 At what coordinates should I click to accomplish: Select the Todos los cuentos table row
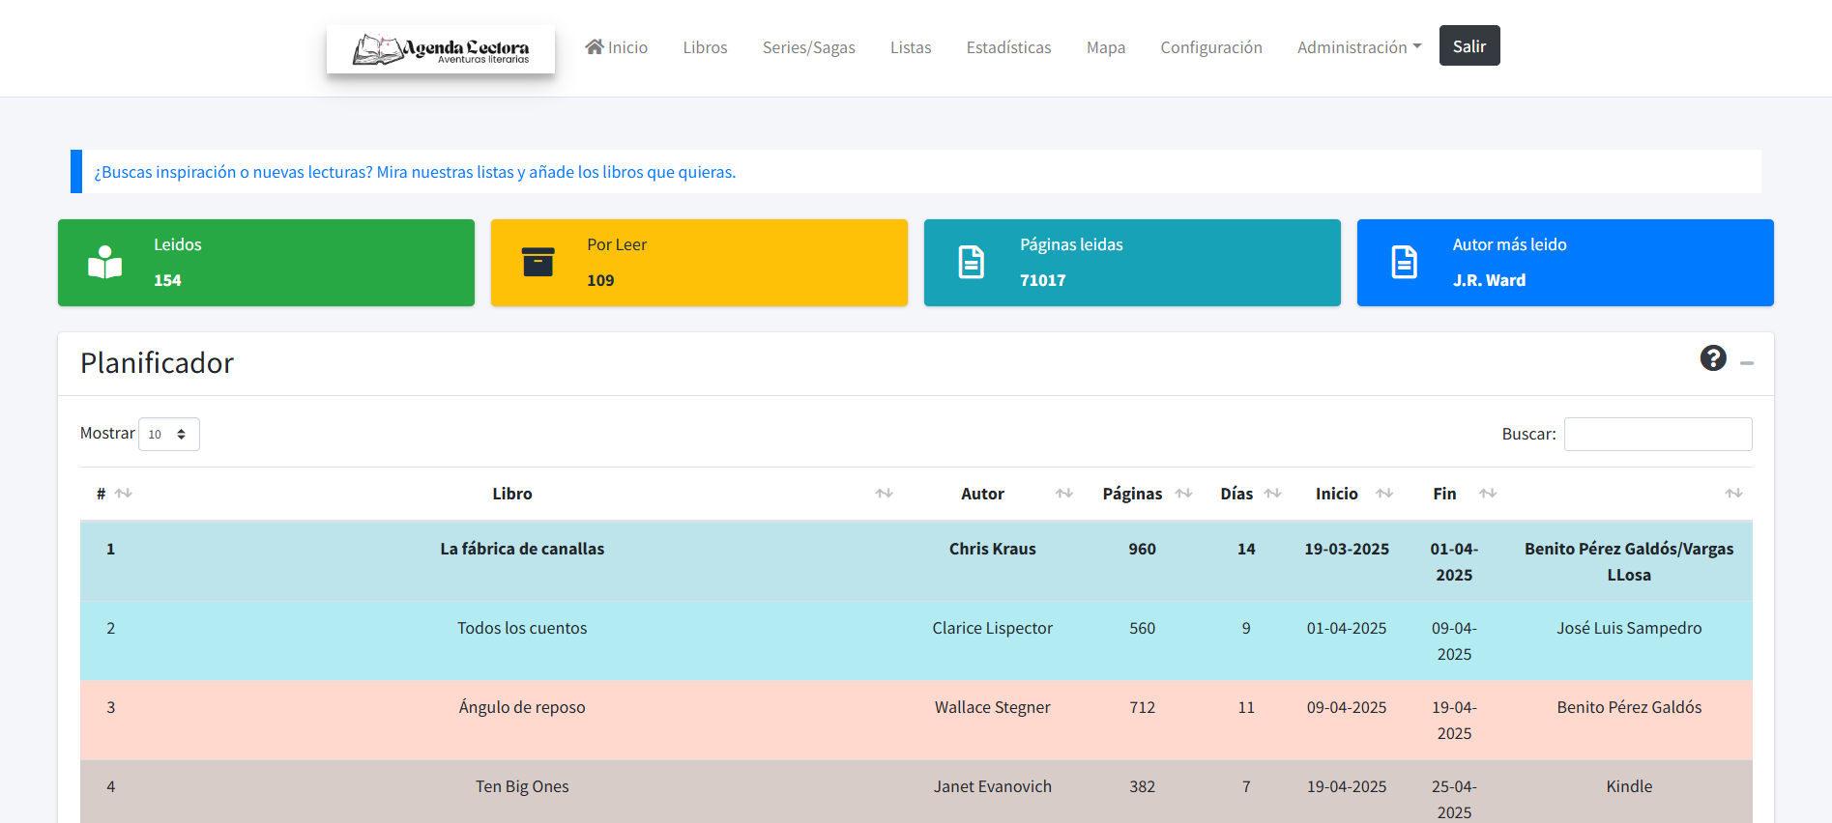(522, 628)
